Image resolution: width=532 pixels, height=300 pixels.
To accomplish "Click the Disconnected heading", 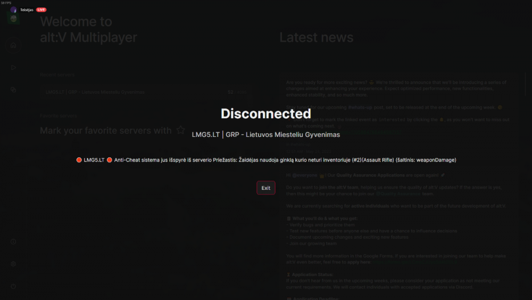I will coord(265,113).
